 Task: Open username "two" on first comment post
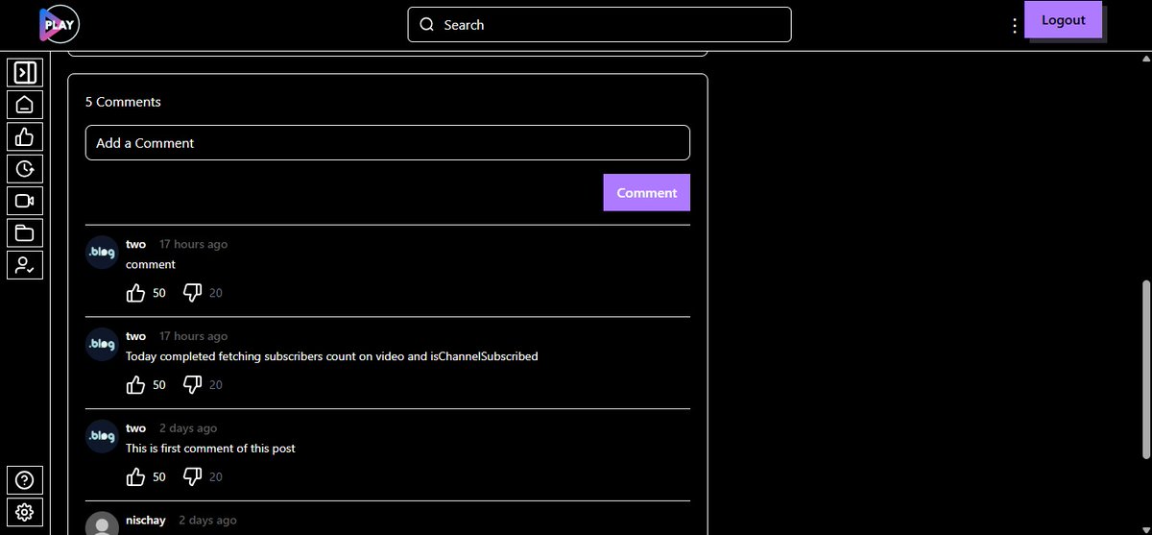point(135,428)
